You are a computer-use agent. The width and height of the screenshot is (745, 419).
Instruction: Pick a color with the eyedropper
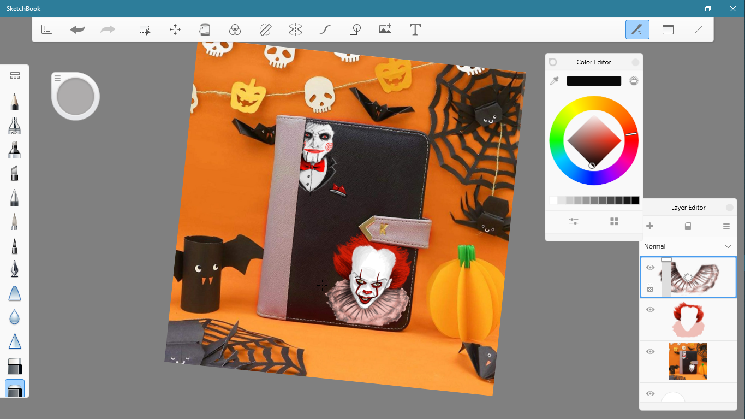555,81
